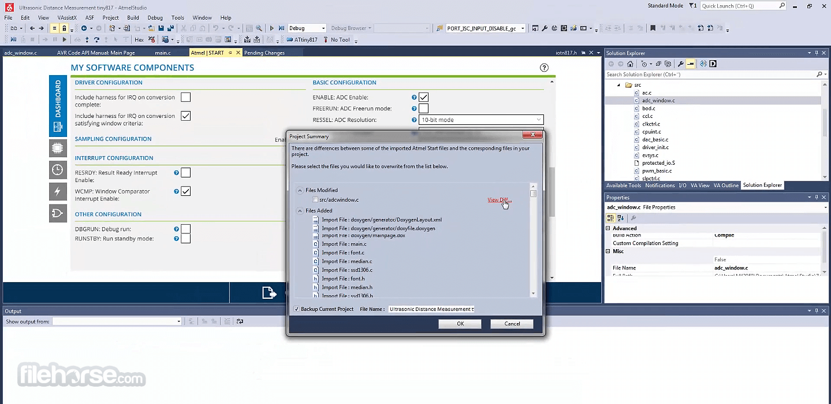
Task: Open the ASF menu
Action: (x=90, y=18)
